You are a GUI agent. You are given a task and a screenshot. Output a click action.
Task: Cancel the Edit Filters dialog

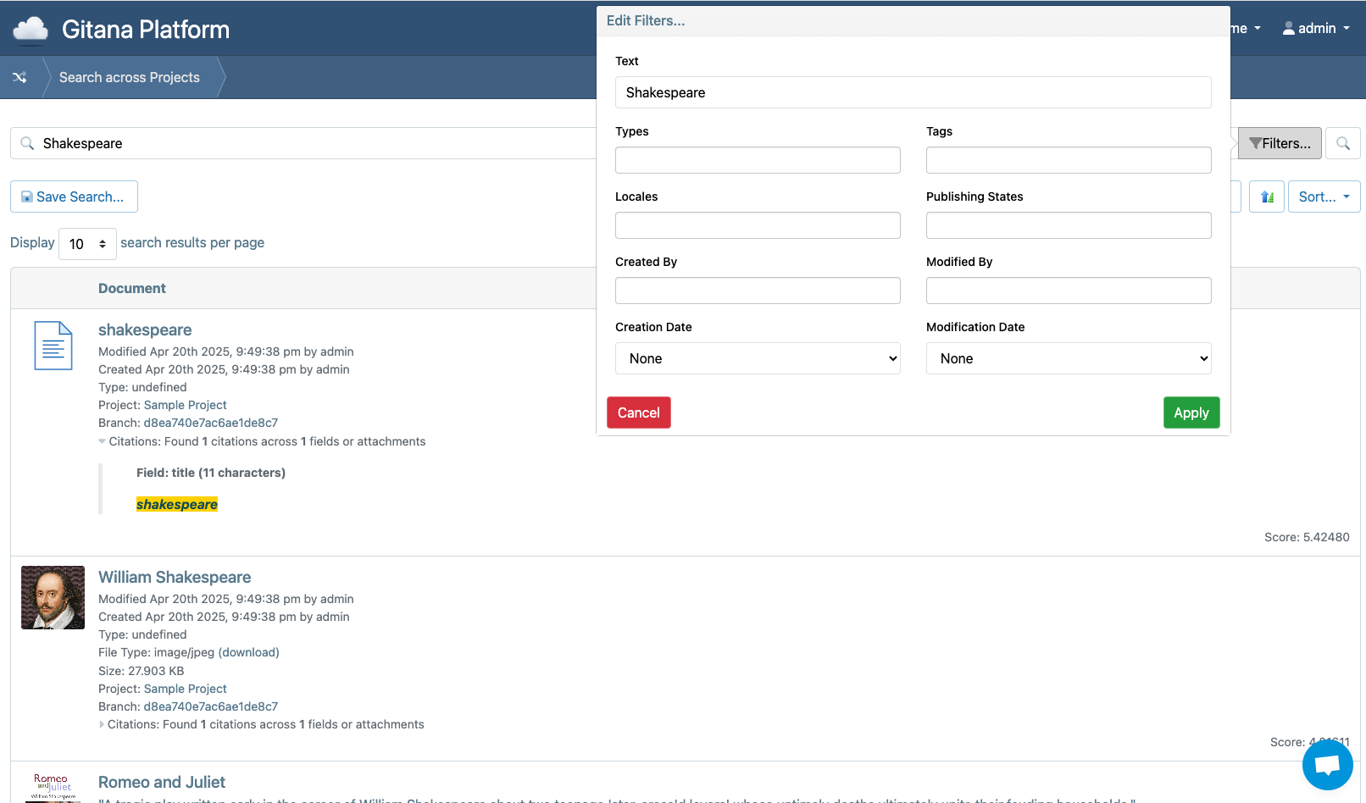(638, 413)
